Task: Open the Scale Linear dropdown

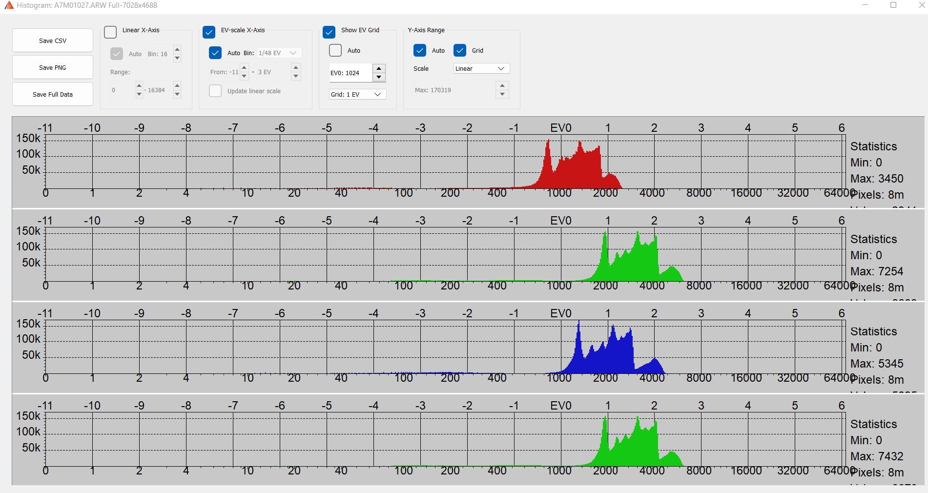Action: tap(481, 69)
